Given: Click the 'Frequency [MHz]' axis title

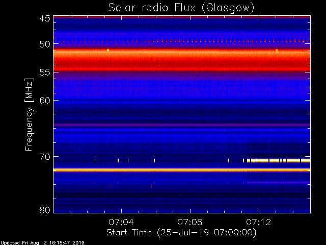Looking at the screenshot, I should 30,114.
